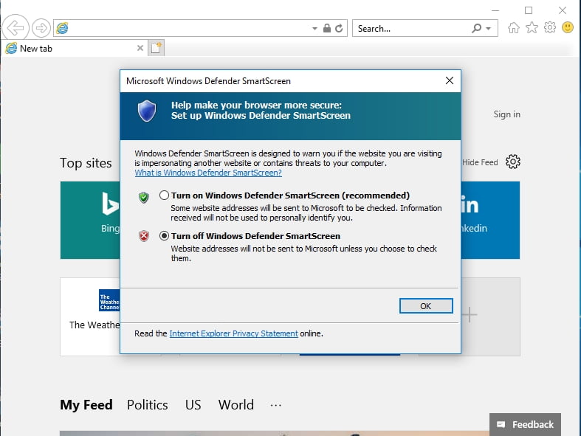Click the red shield X icon
This screenshot has height=436, width=581.
click(144, 236)
